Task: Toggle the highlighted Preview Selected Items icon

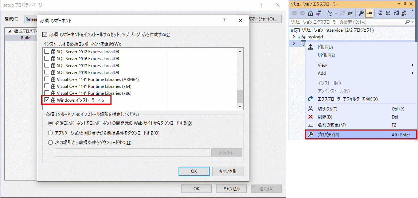Action: [369, 13]
